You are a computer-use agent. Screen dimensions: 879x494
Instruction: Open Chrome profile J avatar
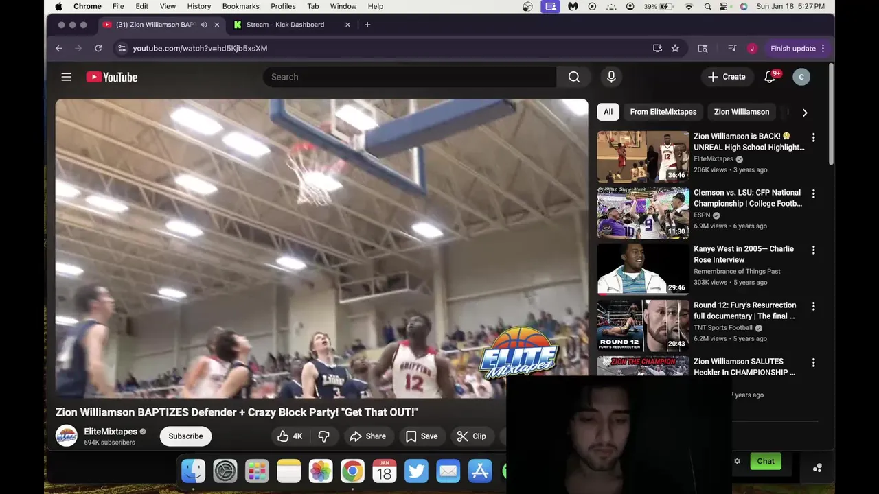click(x=752, y=48)
